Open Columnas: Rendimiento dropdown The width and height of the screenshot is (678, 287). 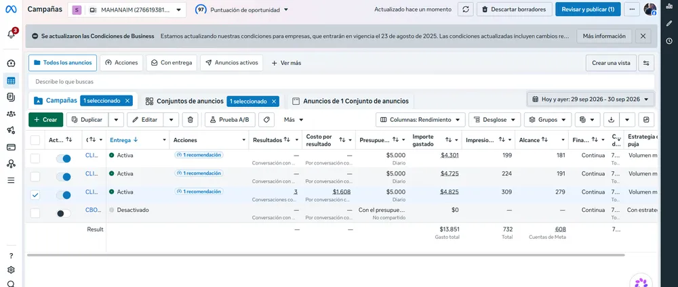(x=420, y=120)
